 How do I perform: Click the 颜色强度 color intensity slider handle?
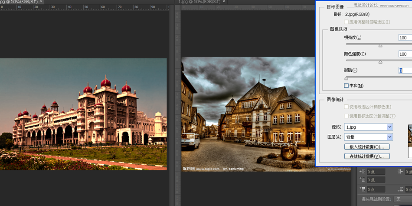pos(380,62)
